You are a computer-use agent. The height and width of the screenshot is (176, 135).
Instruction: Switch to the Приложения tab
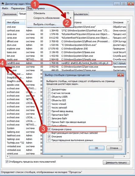[10, 14]
